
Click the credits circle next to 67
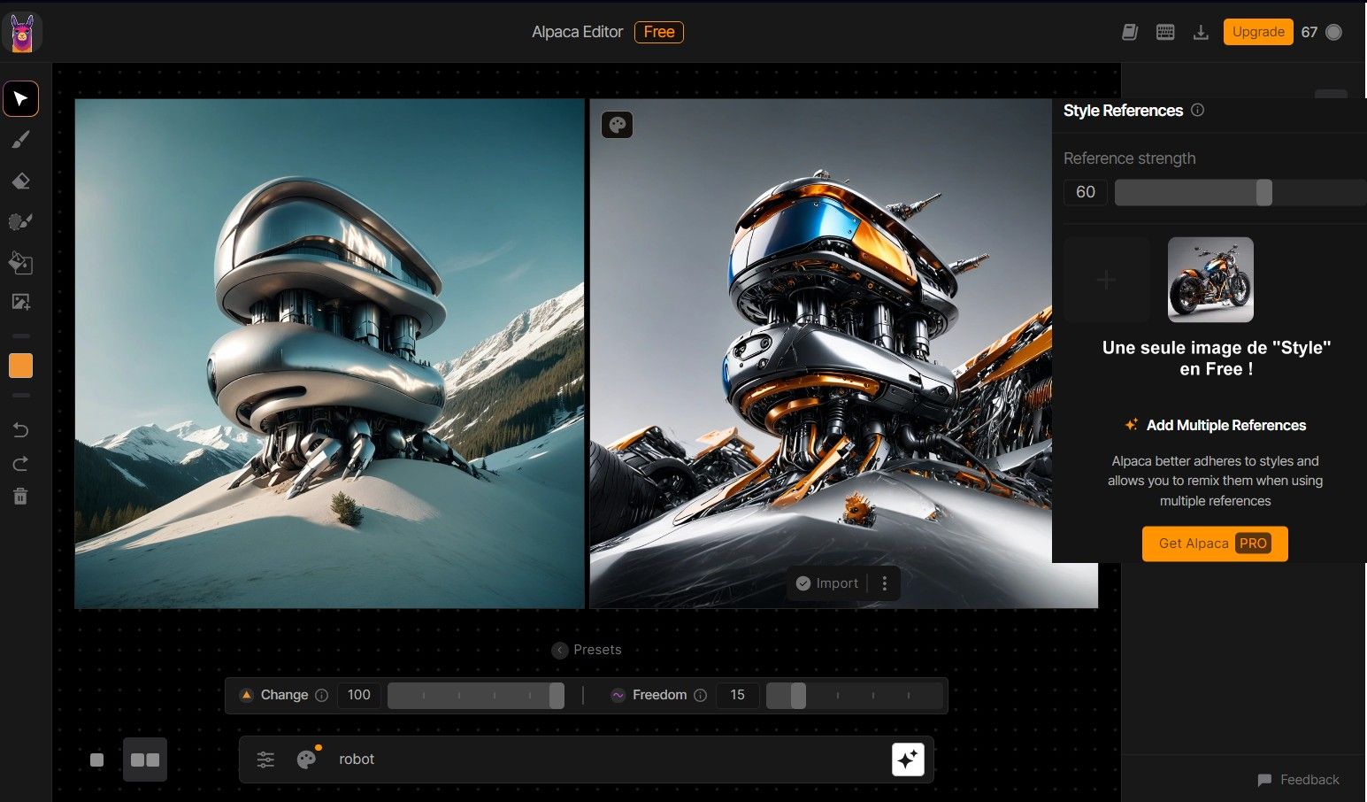1334,32
